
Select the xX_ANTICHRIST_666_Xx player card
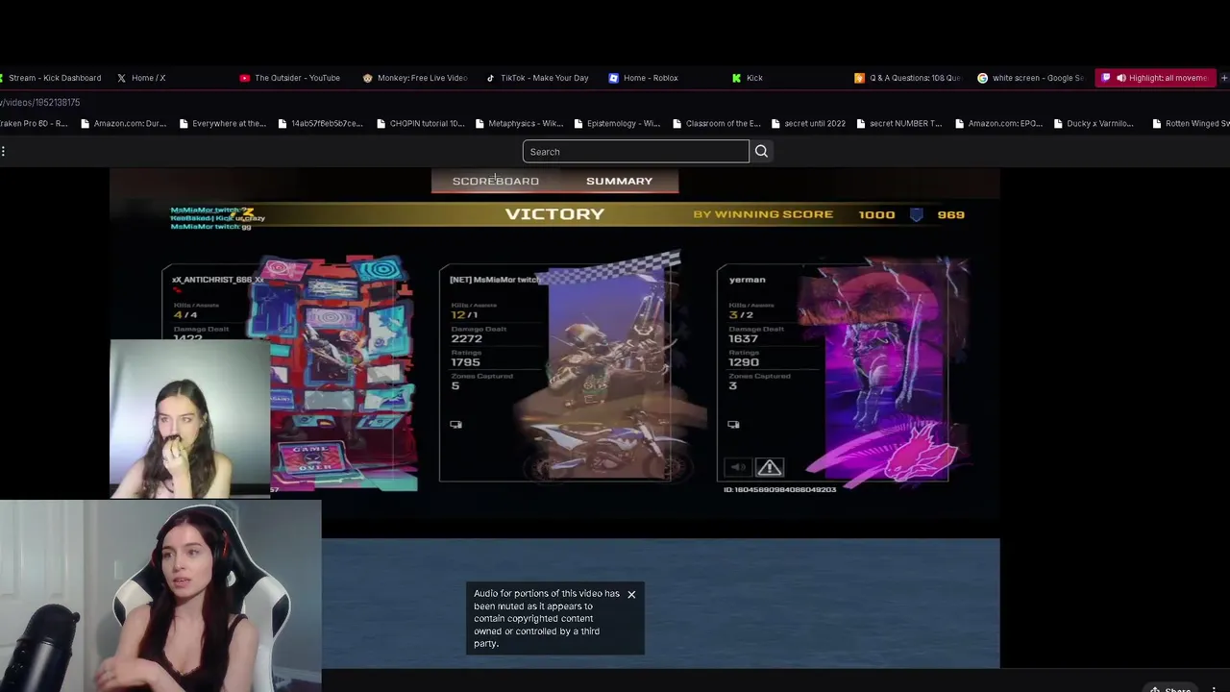(x=288, y=375)
